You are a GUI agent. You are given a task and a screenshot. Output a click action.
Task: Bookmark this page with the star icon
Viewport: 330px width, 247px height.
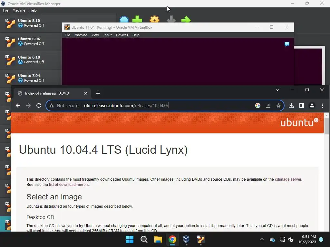tap(278, 105)
